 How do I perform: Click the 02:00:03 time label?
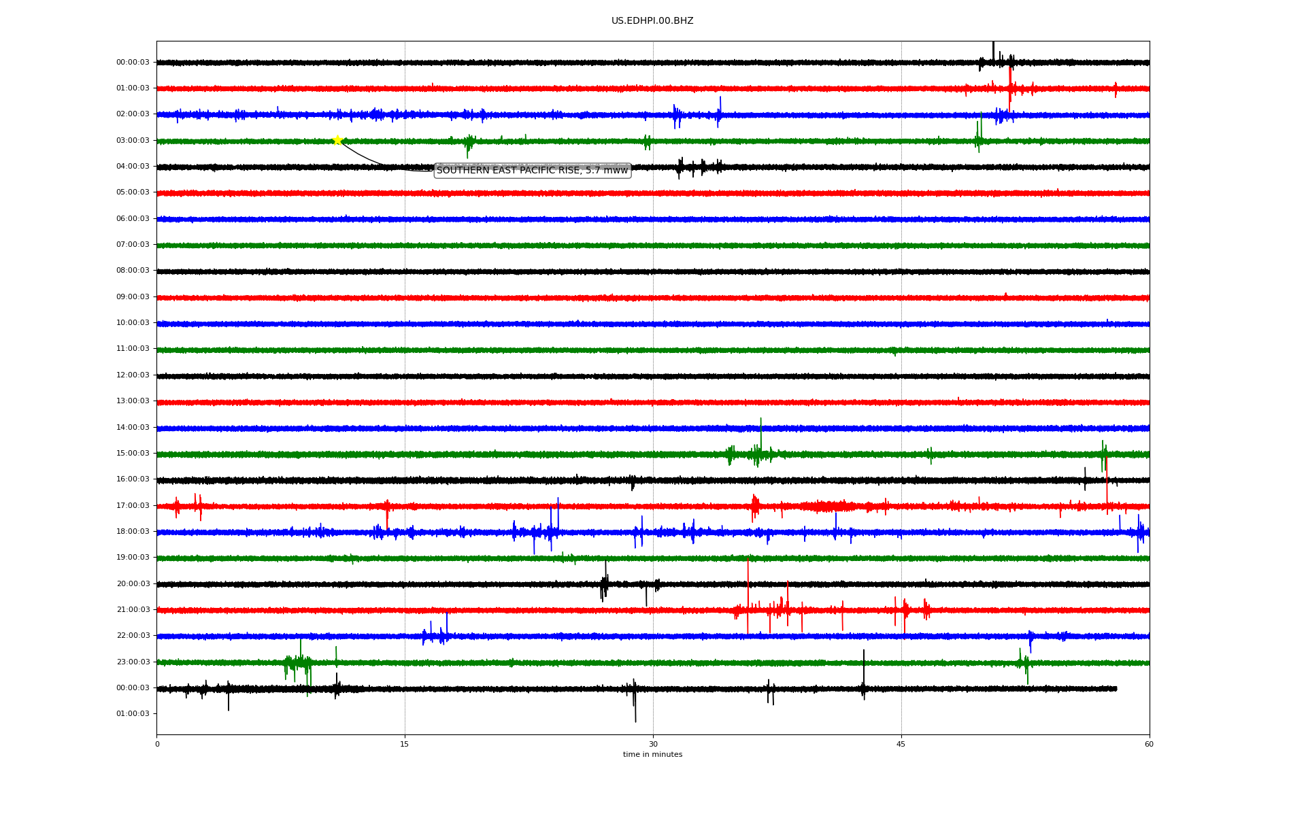point(133,114)
